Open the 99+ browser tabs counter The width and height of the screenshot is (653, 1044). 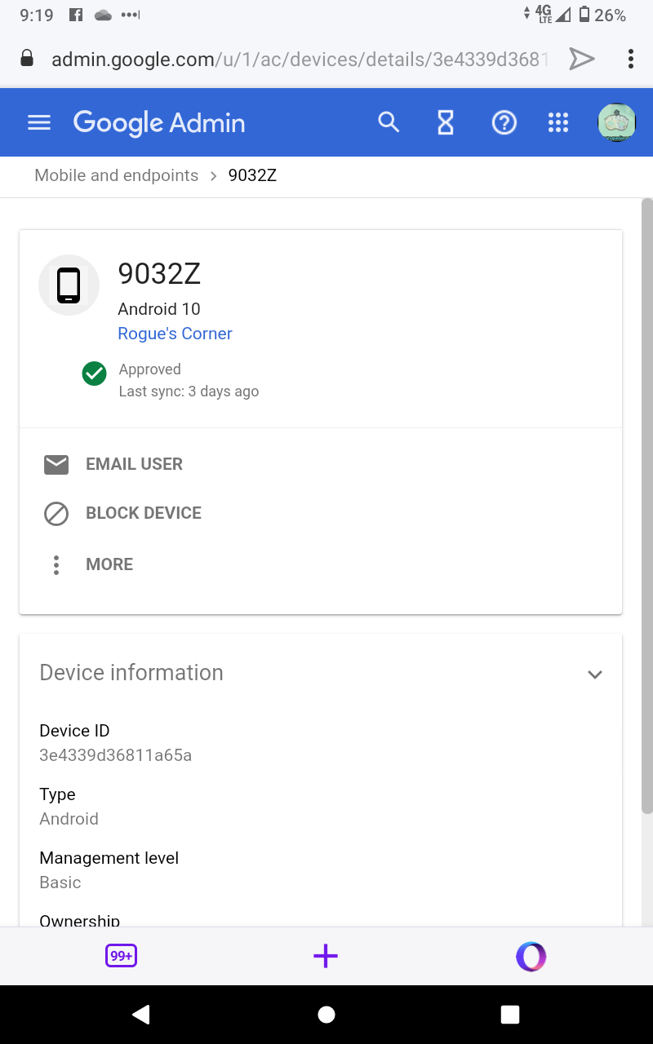(x=121, y=956)
